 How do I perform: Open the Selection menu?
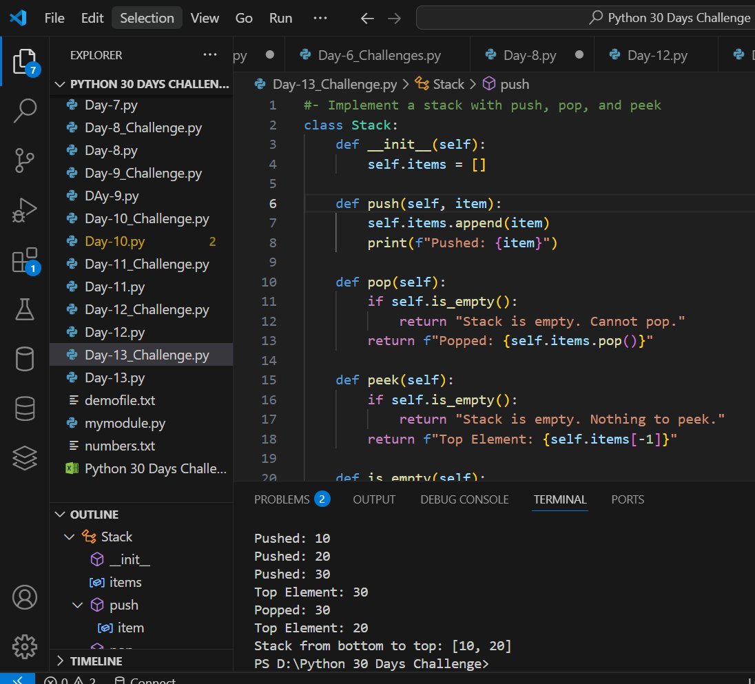click(147, 18)
